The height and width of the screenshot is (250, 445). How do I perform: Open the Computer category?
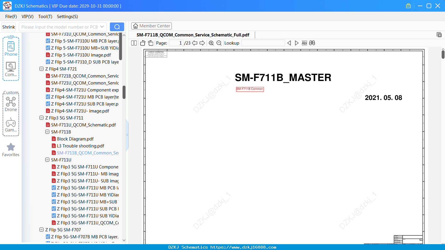point(11,69)
